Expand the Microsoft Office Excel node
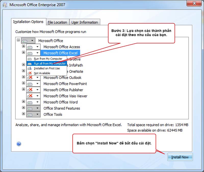Screen dimensions: 204x172 point(23,52)
